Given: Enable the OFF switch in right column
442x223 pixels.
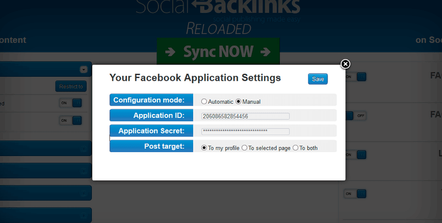Looking at the screenshot, I should pos(356,115).
